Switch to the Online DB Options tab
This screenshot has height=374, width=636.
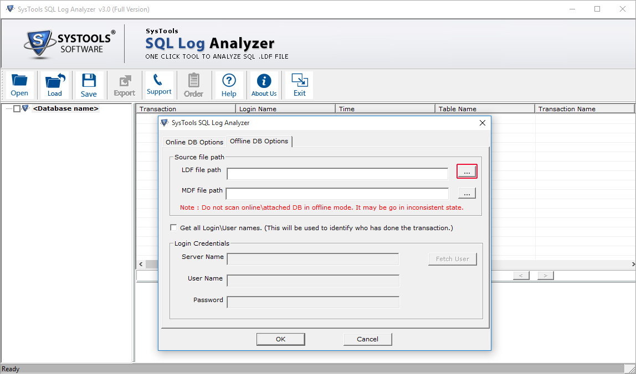[x=194, y=142]
